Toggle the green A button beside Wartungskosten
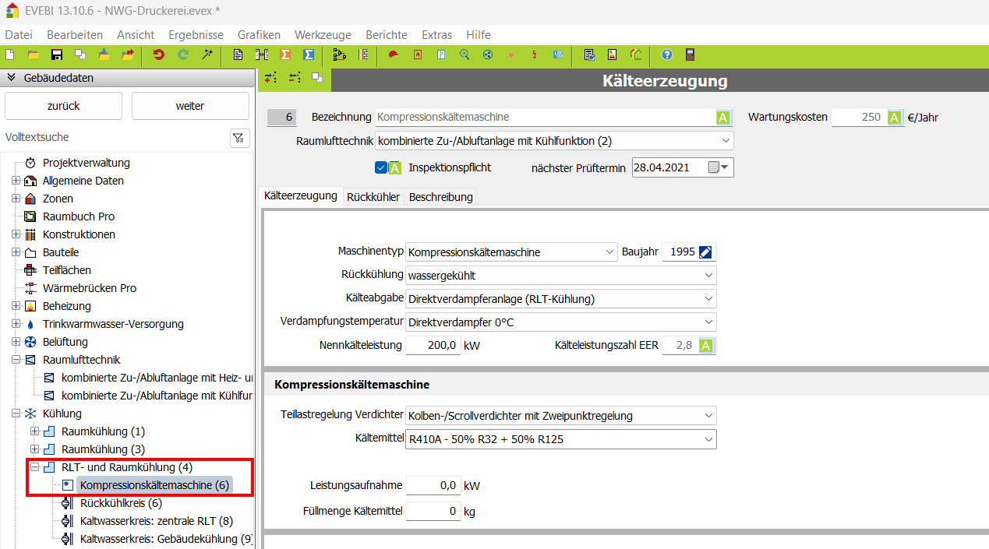Image resolution: width=989 pixels, height=549 pixels. point(894,118)
